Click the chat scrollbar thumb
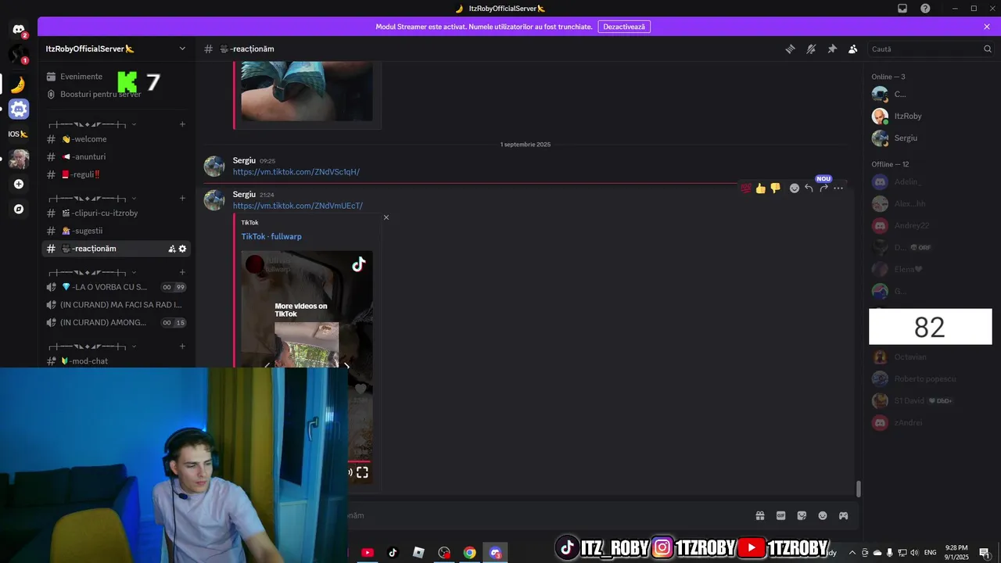Screen dimensions: 1001x563 (858, 489)
